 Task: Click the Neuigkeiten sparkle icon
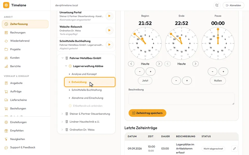(6, 139)
